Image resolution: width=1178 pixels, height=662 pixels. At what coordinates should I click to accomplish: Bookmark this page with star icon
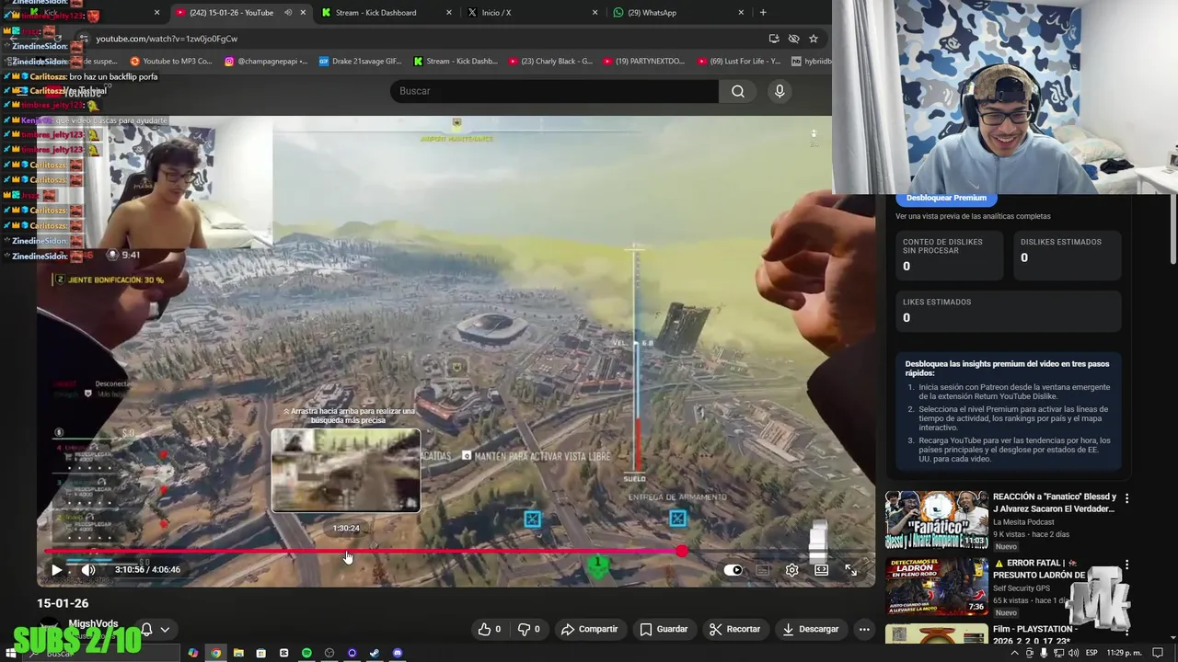point(814,39)
